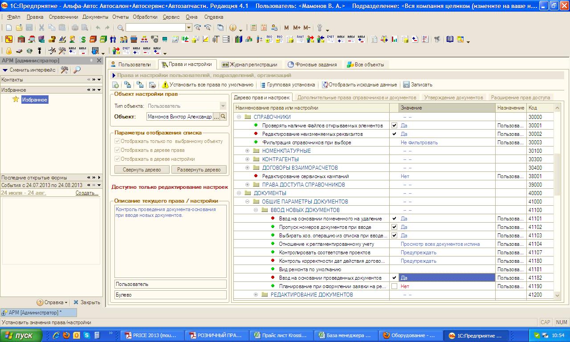Open the APM workplace icon

point(9,39)
